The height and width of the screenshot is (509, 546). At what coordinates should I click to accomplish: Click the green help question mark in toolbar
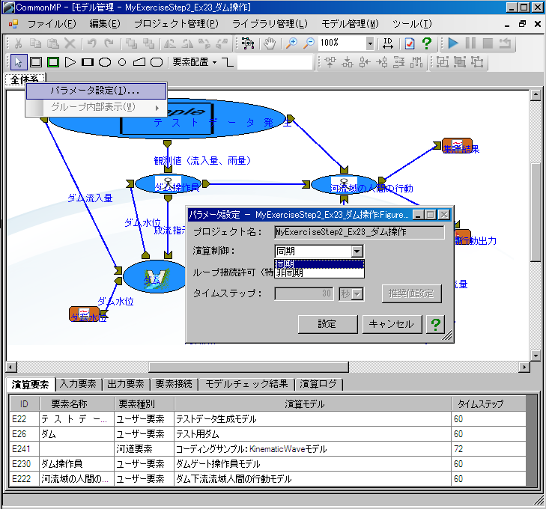coord(427,43)
